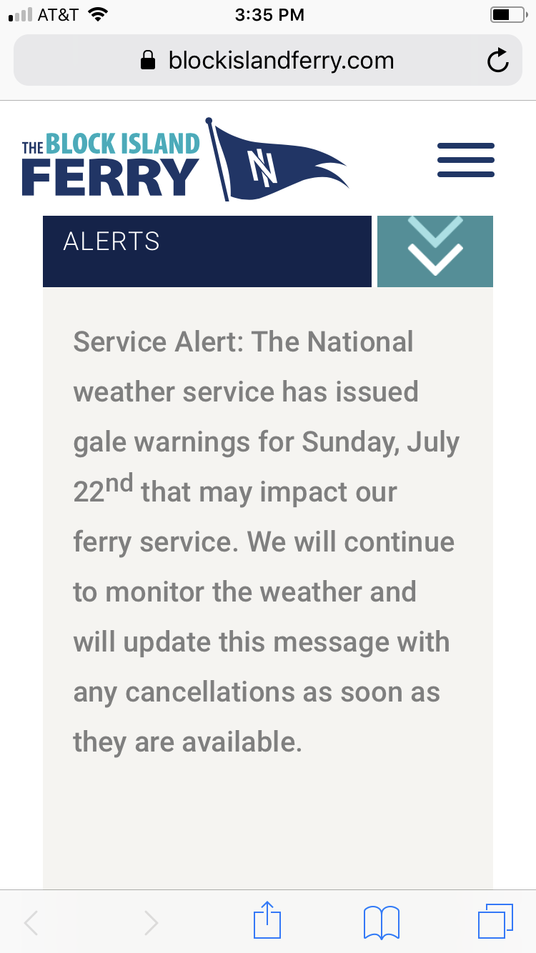
Task: Tap the AT&T carrier label
Action: [59, 15]
